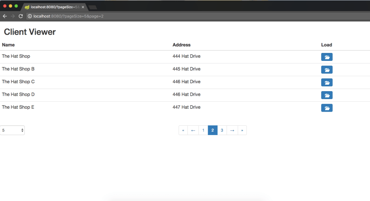Go to page 3 in pagination
Image resolution: width=370 pixels, height=201 pixels.
click(222, 130)
